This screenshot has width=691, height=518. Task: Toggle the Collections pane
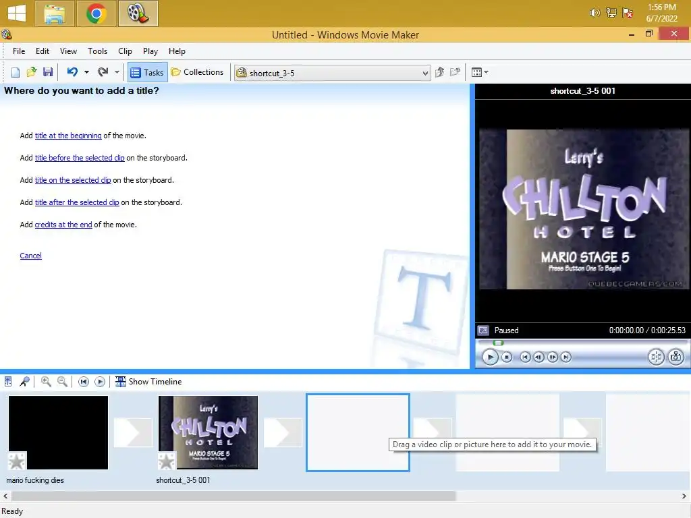(x=198, y=72)
